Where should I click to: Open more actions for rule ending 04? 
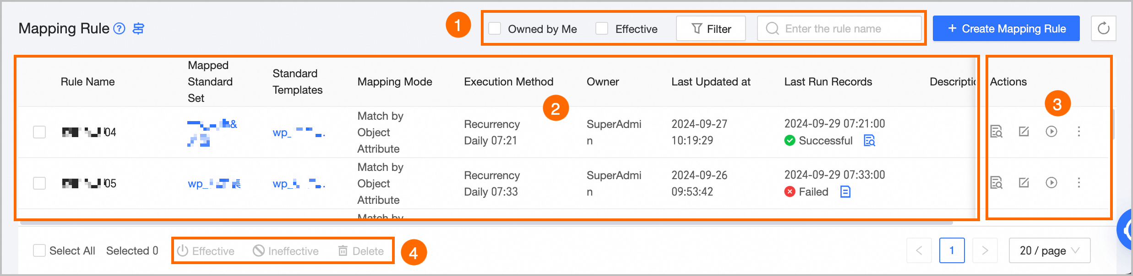(1079, 132)
